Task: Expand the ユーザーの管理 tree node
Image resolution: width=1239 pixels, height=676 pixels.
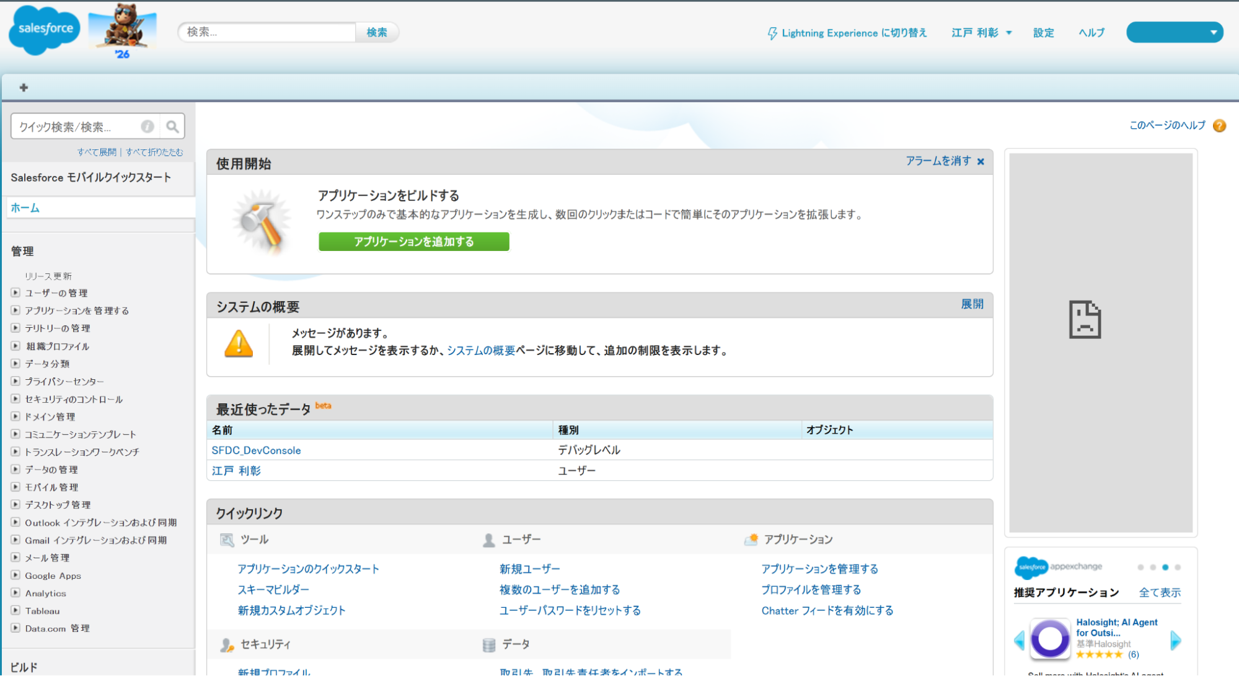Action: click(15, 292)
